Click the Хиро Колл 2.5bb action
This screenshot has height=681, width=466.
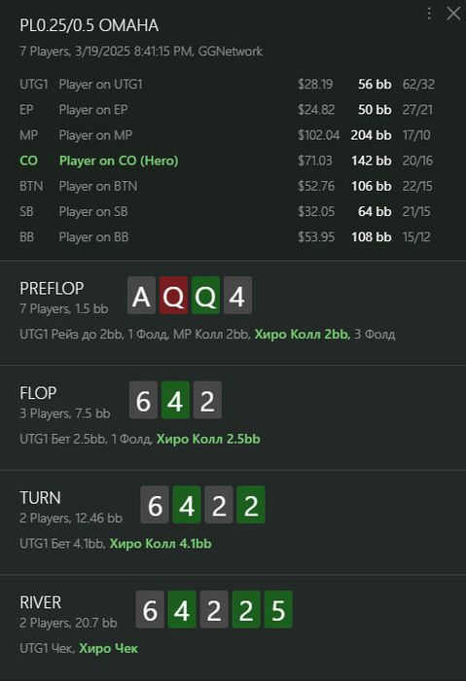[208, 439]
